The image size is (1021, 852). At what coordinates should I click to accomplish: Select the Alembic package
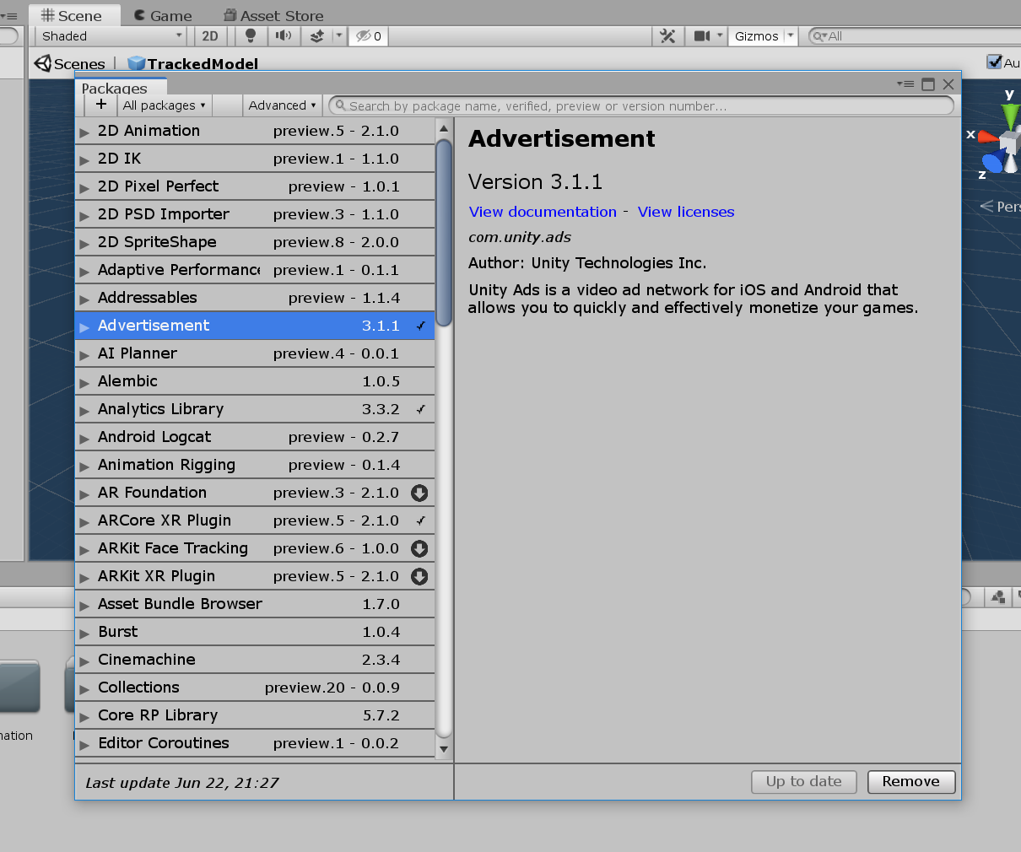tap(255, 381)
